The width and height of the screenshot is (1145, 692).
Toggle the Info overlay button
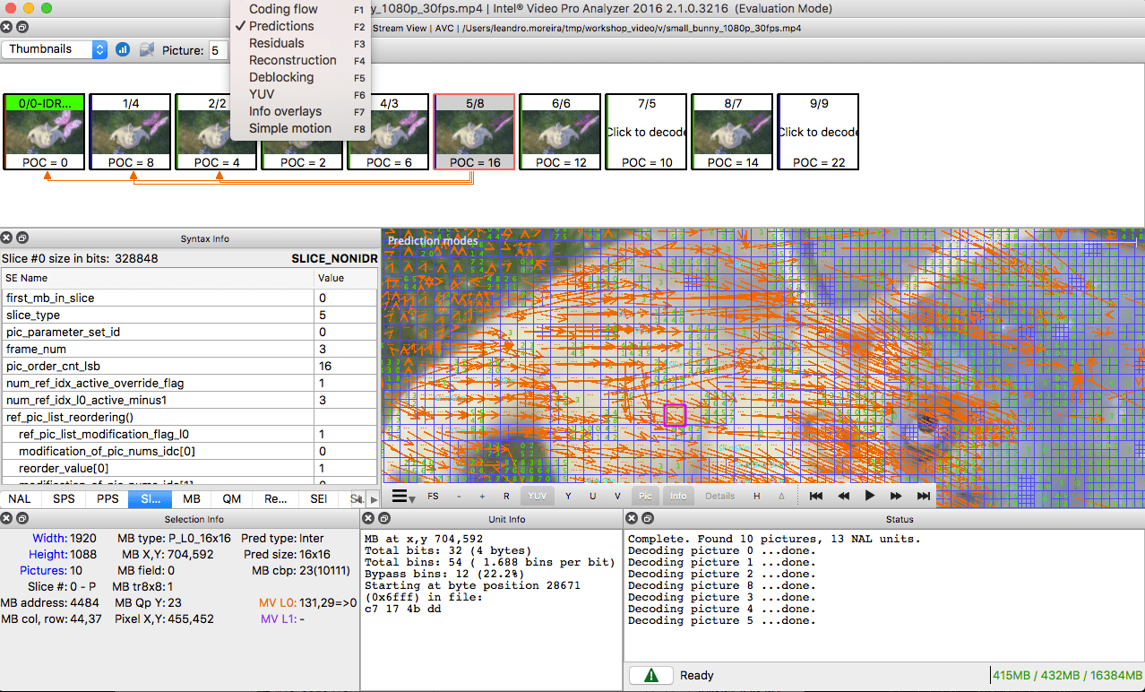coord(678,495)
